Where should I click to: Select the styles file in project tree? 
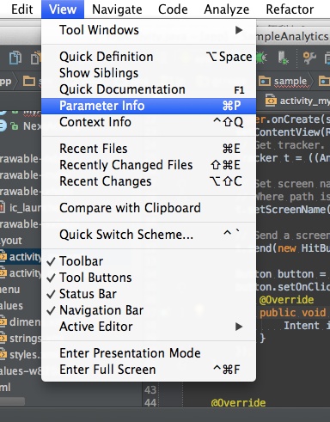pos(20,355)
